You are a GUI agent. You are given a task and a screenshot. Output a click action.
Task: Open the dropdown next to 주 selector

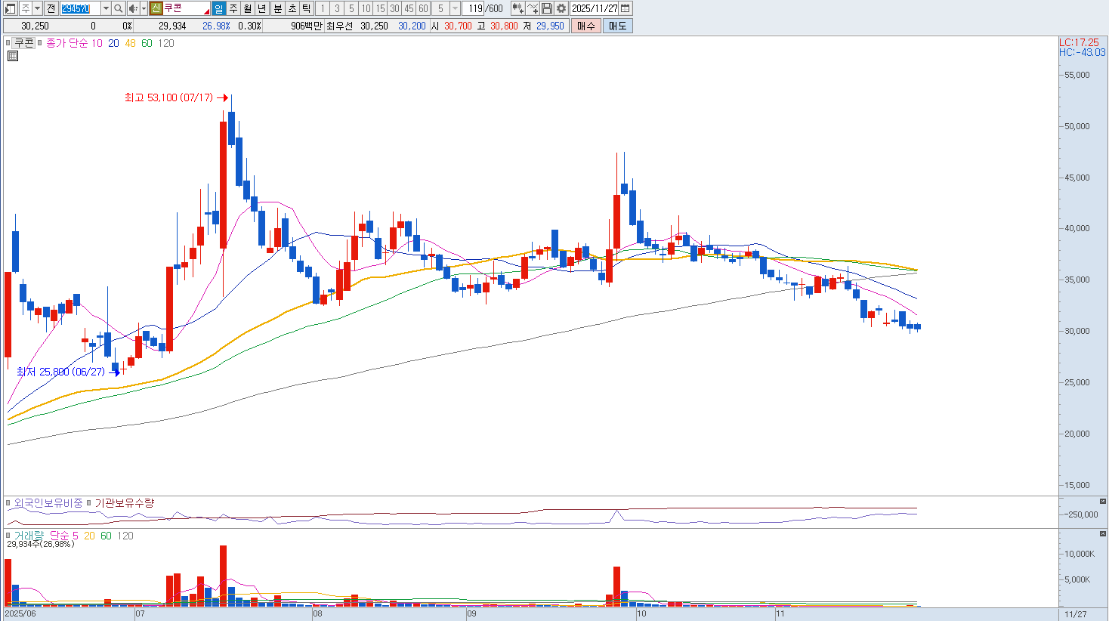(x=36, y=8)
